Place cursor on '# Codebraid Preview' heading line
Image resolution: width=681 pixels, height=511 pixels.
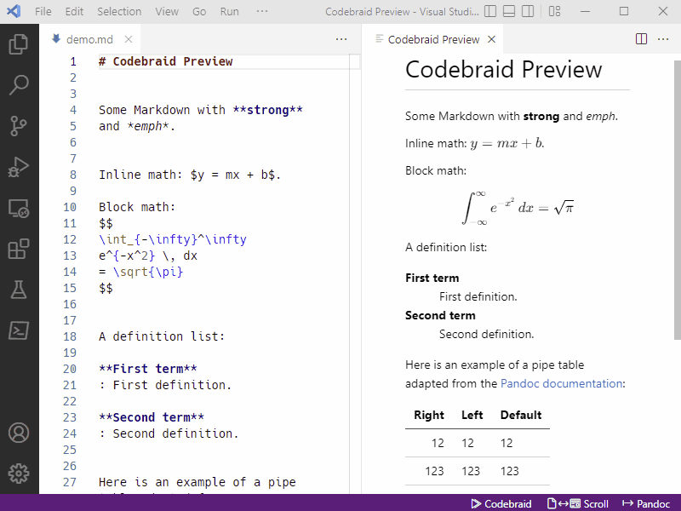pos(165,61)
